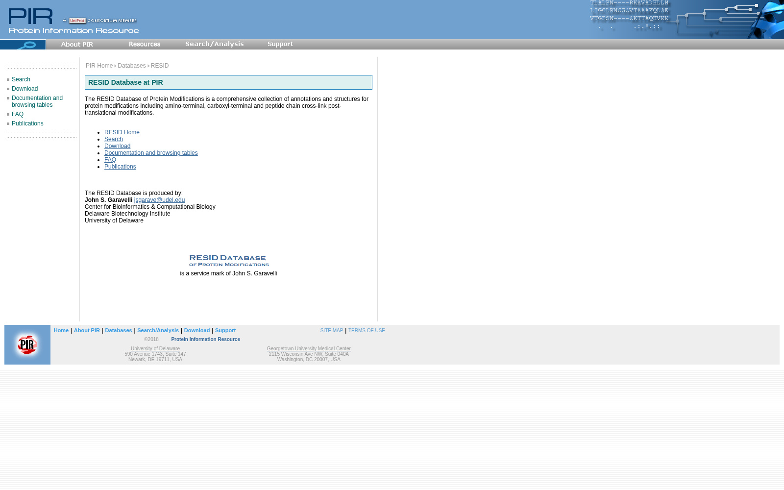Open the TERMS OF USE link
Viewport: 784px width, 490px height.
(367, 331)
